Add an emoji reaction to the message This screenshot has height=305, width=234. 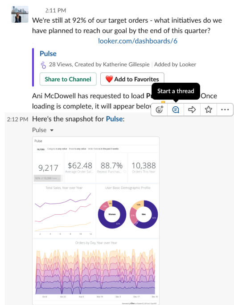159,109
